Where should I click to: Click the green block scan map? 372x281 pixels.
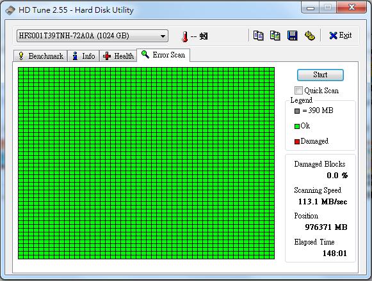click(x=146, y=163)
